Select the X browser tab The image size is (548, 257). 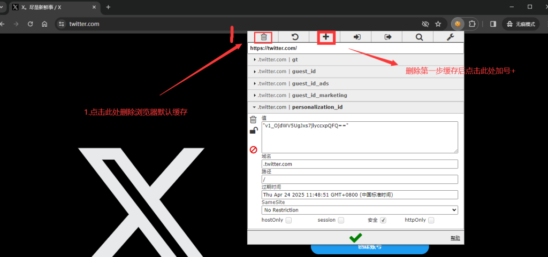click(x=54, y=7)
